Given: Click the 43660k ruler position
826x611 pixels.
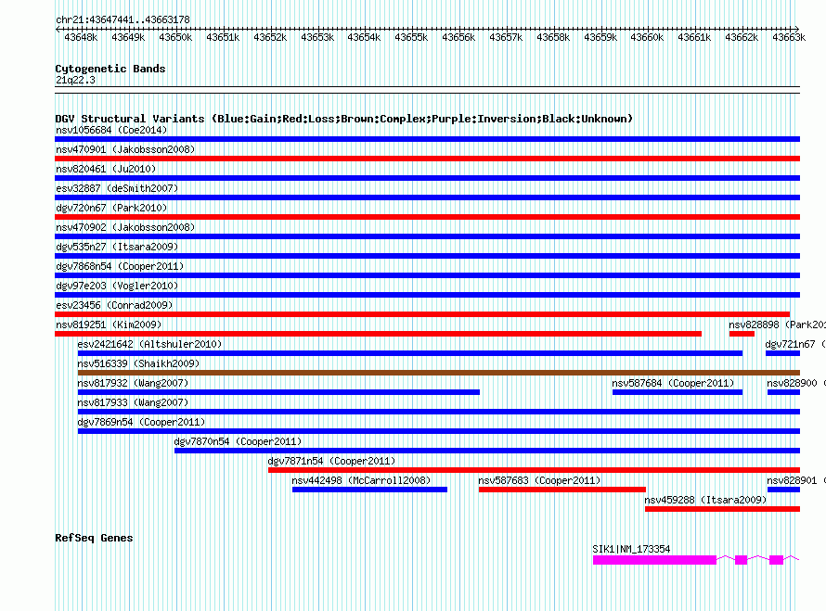Looking at the screenshot, I should 647,37.
